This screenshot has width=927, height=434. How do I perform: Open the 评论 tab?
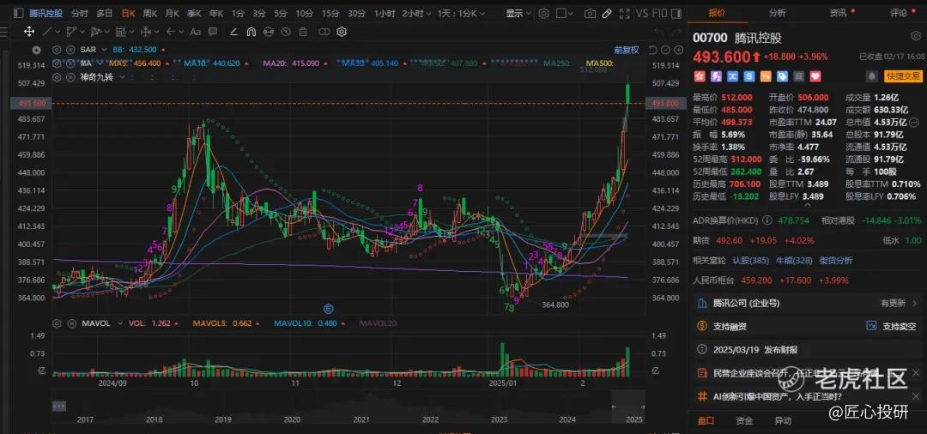(898, 12)
